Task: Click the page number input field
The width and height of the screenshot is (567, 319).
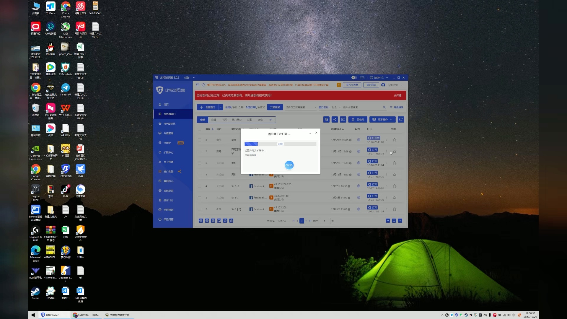Action: pos(324,221)
